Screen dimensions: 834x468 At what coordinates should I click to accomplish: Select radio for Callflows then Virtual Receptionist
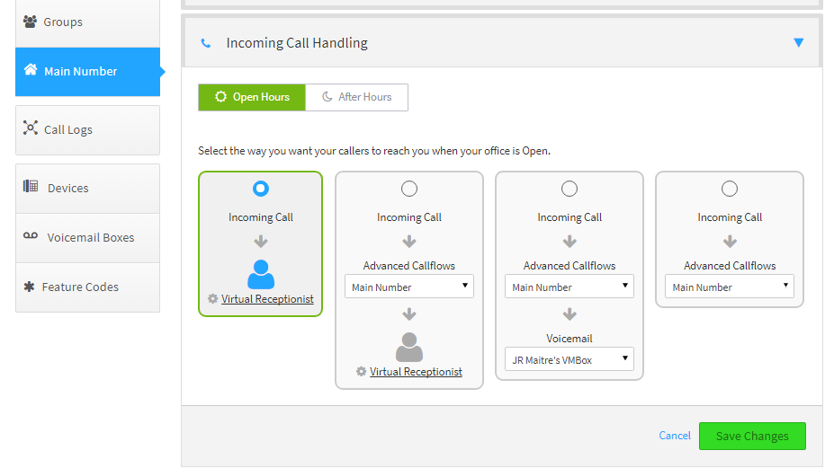coord(409,189)
